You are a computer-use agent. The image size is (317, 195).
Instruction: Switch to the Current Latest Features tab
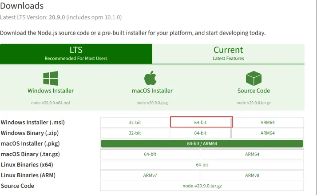[228, 53]
